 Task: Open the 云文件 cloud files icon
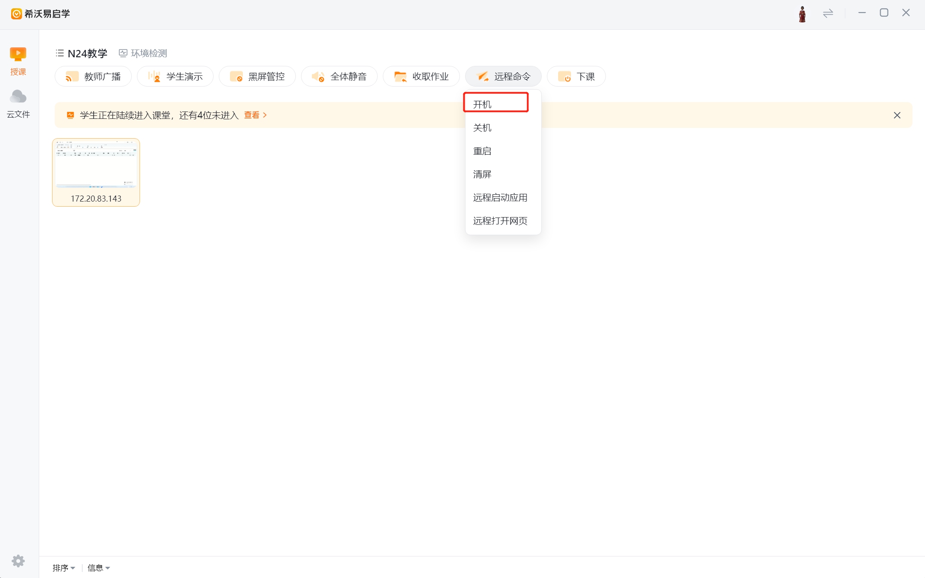pyautogui.click(x=18, y=103)
